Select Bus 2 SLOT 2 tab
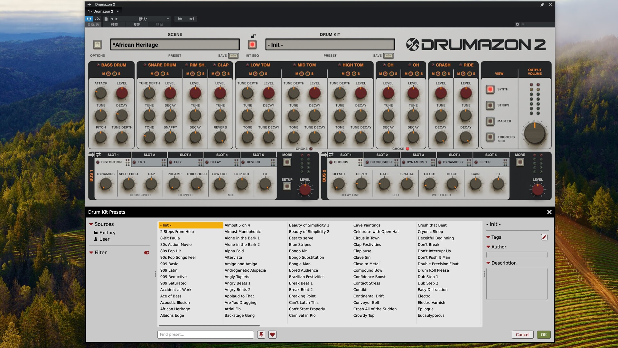Screen dimensions: 618x348 pos(382,155)
